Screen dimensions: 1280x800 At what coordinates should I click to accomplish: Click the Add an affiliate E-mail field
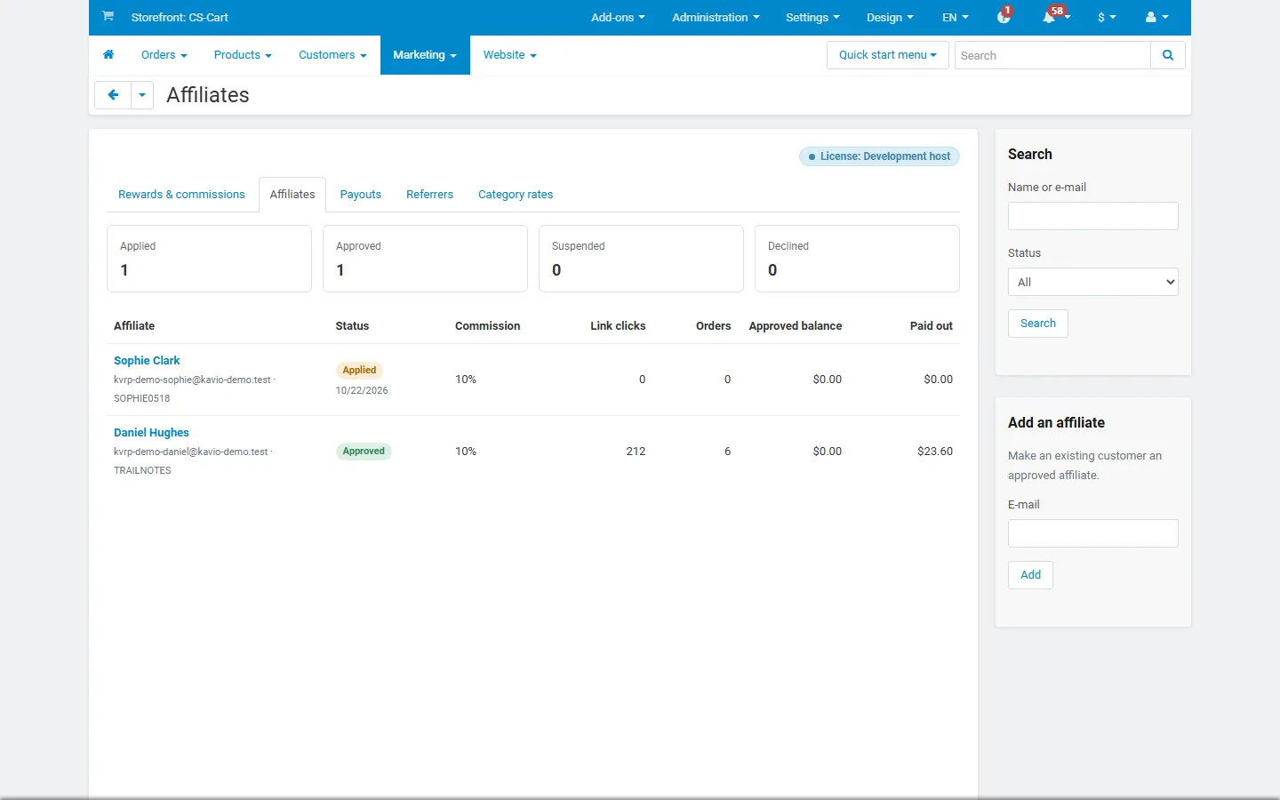(x=1093, y=533)
